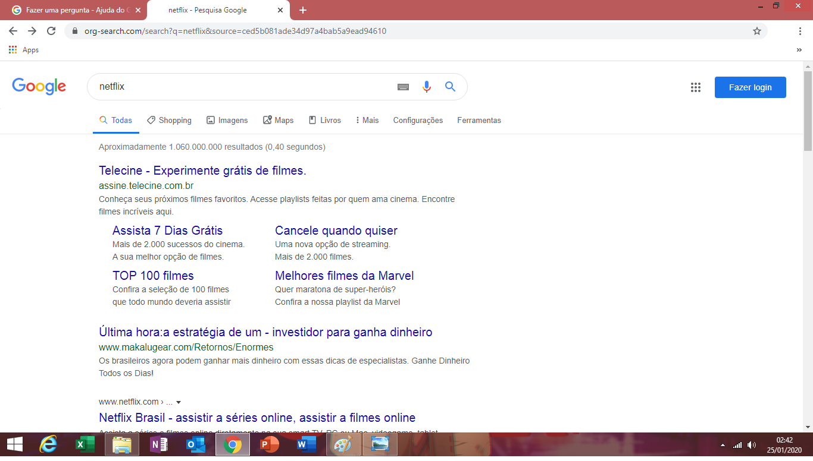Expand the dropdown arrow next to www.netflix.com
Screen dimensions: 813x461
click(179, 402)
